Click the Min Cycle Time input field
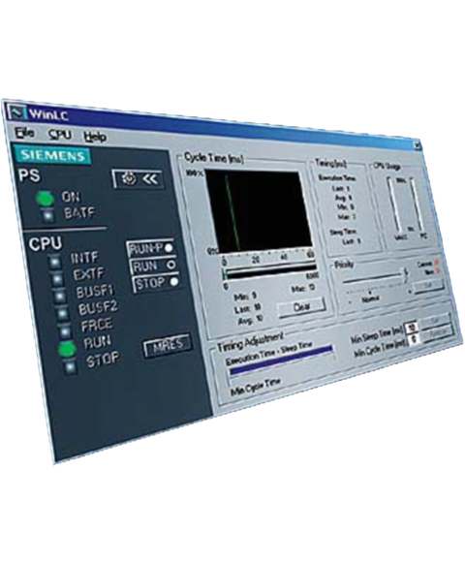 click(415, 339)
